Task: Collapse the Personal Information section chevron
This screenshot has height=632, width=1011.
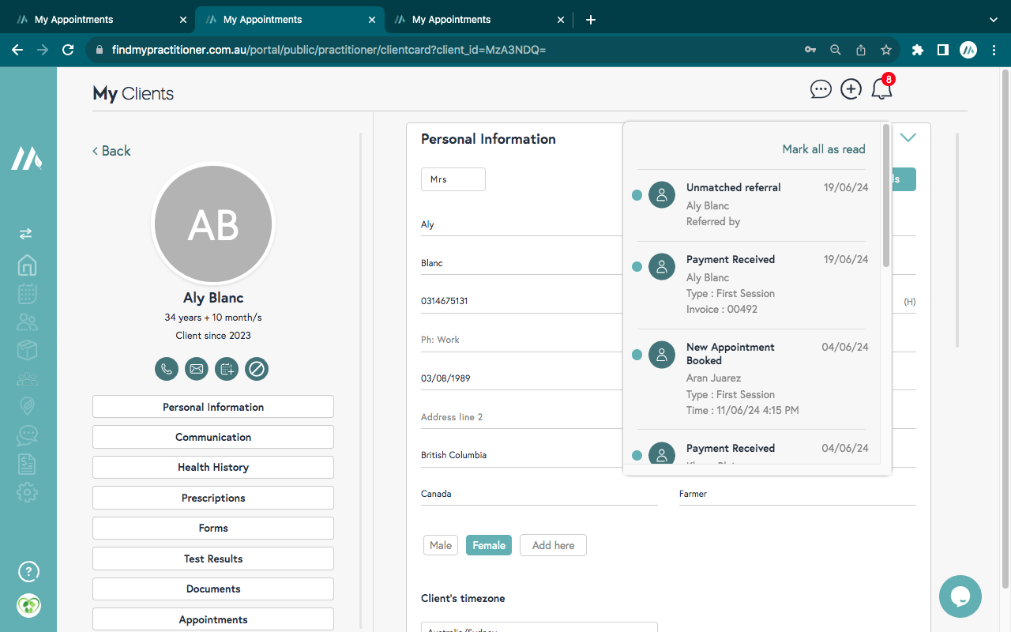Action: 908,137
